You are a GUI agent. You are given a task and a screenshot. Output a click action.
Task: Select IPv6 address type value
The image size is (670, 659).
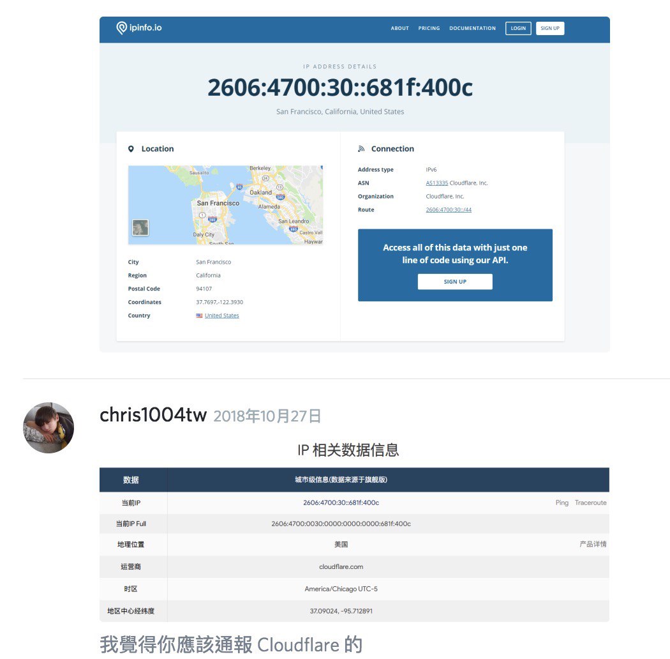click(x=431, y=169)
